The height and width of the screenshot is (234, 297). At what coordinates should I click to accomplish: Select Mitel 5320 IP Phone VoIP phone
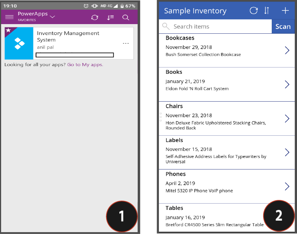click(x=199, y=191)
